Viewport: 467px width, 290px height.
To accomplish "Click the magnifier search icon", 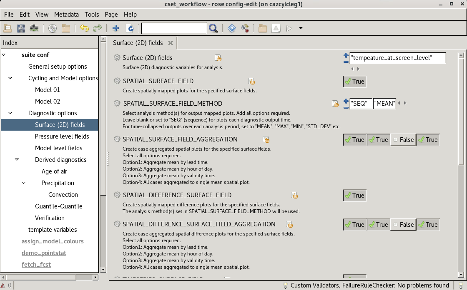I will point(213,29).
